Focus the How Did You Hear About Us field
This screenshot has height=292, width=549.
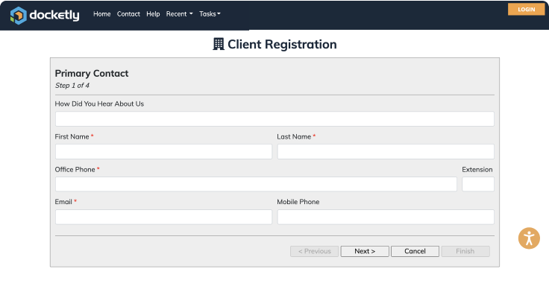coord(274,119)
